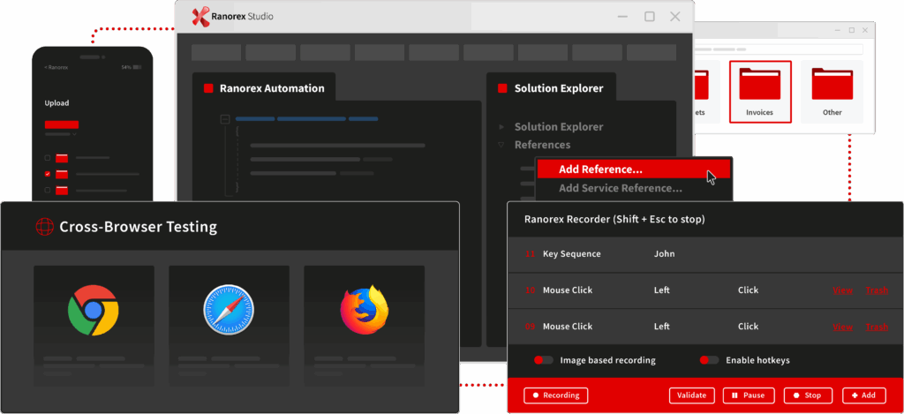Choose Add Reference... from context menu
This screenshot has width=904, height=414.
pyautogui.click(x=634, y=169)
